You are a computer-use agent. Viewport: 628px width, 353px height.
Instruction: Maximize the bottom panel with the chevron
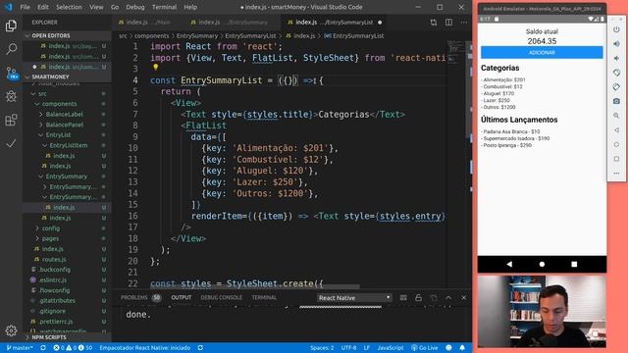coord(448,298)
